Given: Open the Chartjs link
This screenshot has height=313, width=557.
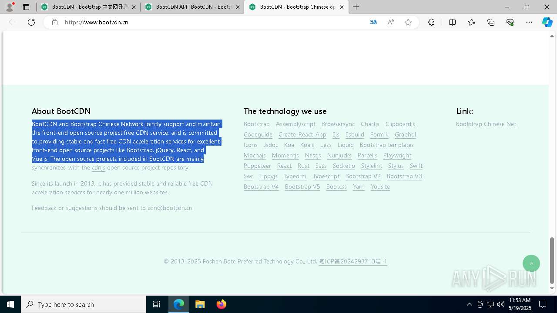Looking at the screenshot, I should point(370,124).
